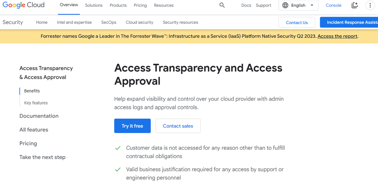
Task: Open the Support link
Action: point(263,5)
